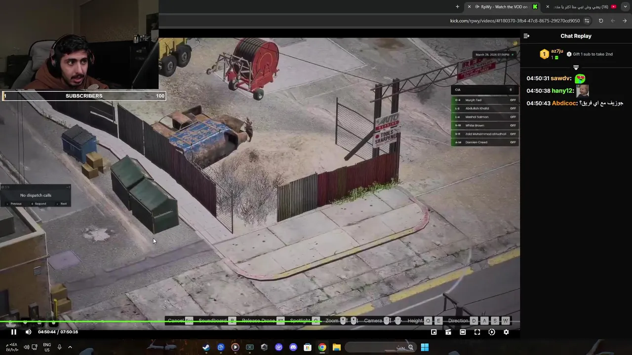
Task: Click the 'White Brown' row's OFF label
Action: (x=513, y=125)
